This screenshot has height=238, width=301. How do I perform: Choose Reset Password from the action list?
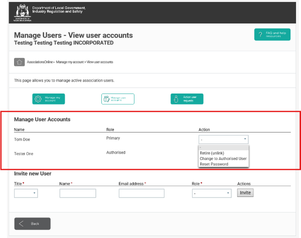tap(214, 164)
